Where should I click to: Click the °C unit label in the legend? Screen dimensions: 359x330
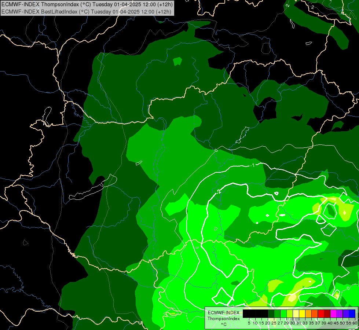point(224,324)
